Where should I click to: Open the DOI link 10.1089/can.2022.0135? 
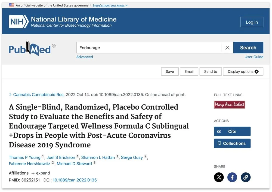[x=75, y=180]
